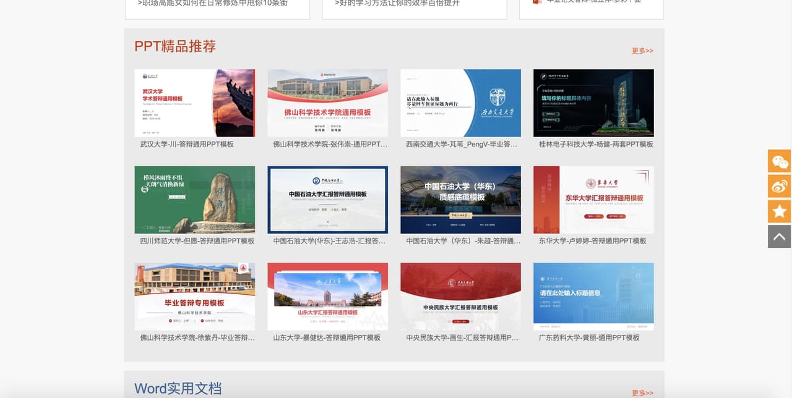Open the blue-framed 中国石油大学汇报答辩 thumbnail
Viewport: 792px width, 398px height.
click(328, 200)
